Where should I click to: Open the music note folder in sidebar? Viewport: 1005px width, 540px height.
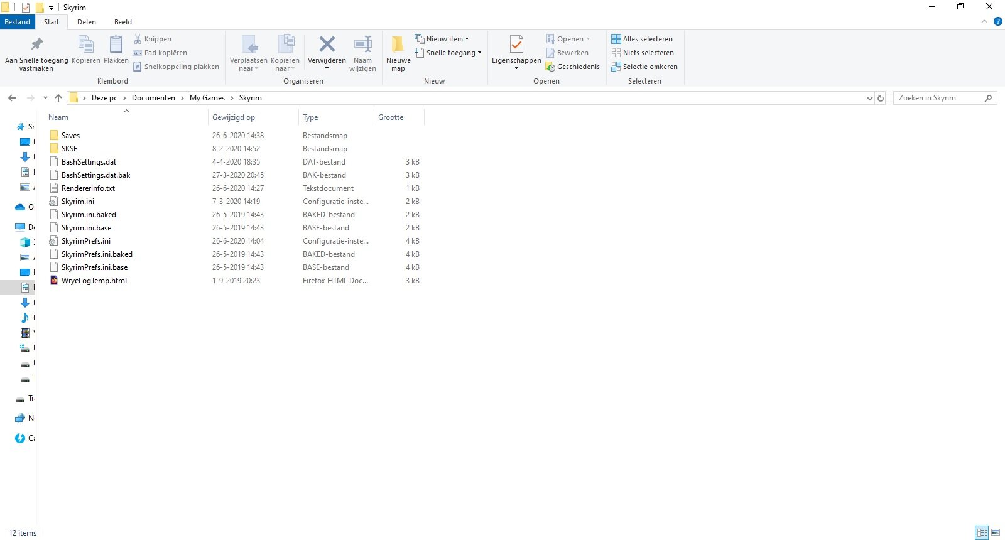pos(25,318)
